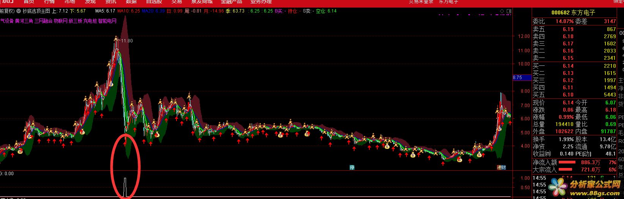Click the 外盘 value 102622
This screenshot has height=199, width=624.
(x=564, y=131)
